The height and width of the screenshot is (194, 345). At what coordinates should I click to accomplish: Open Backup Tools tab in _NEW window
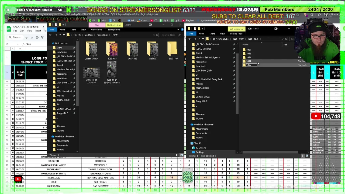click(x=114, y=30)
